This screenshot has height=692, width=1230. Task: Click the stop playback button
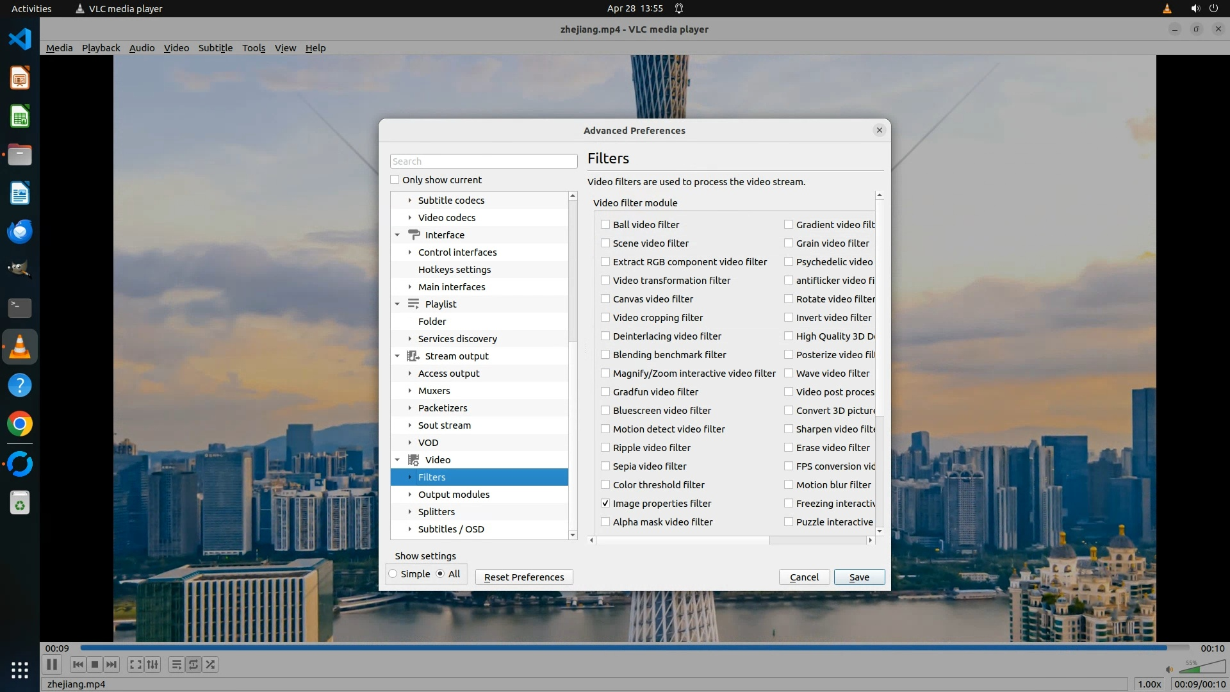pyautogui.click(x=95, y=664)
